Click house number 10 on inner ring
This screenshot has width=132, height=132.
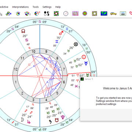(x=33, y=52)
